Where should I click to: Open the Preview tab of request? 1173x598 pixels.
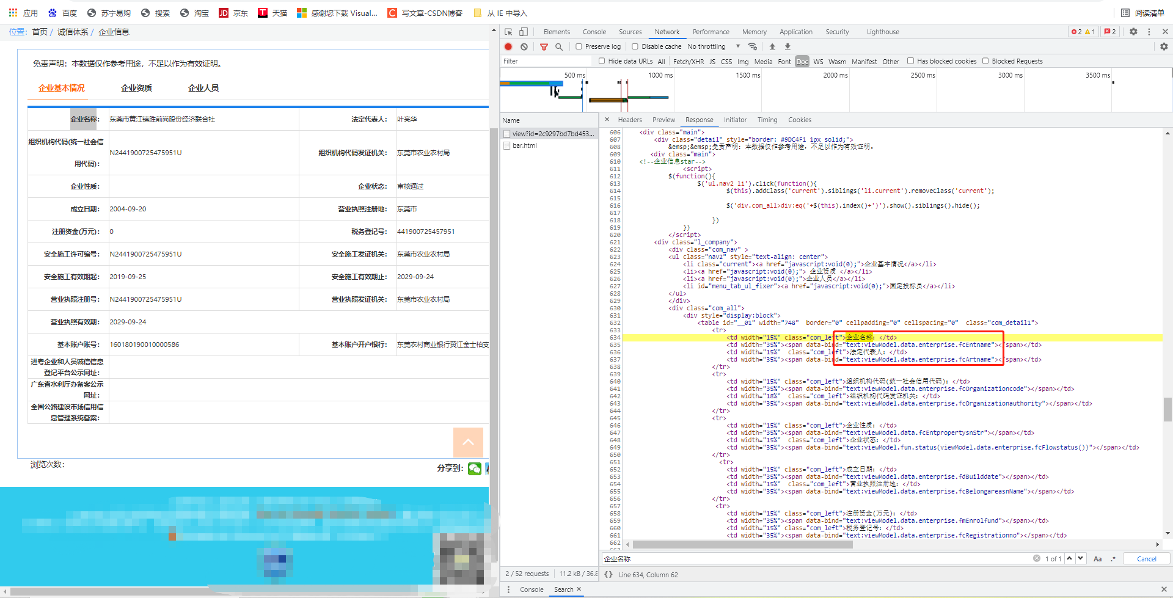[x=663, y=120]
